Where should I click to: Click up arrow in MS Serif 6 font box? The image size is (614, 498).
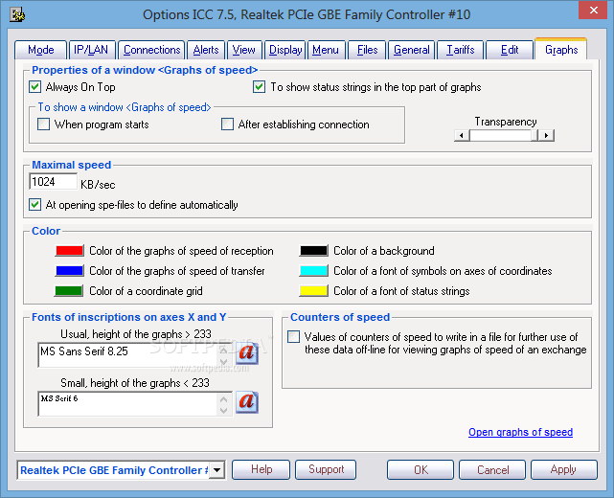click(x=223, y=399)
